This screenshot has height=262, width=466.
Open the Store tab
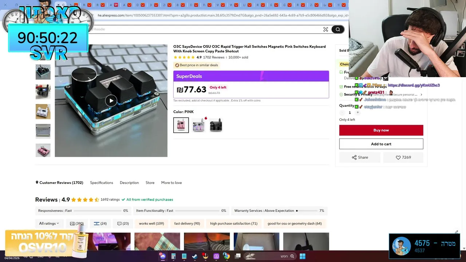click(150, 183)
